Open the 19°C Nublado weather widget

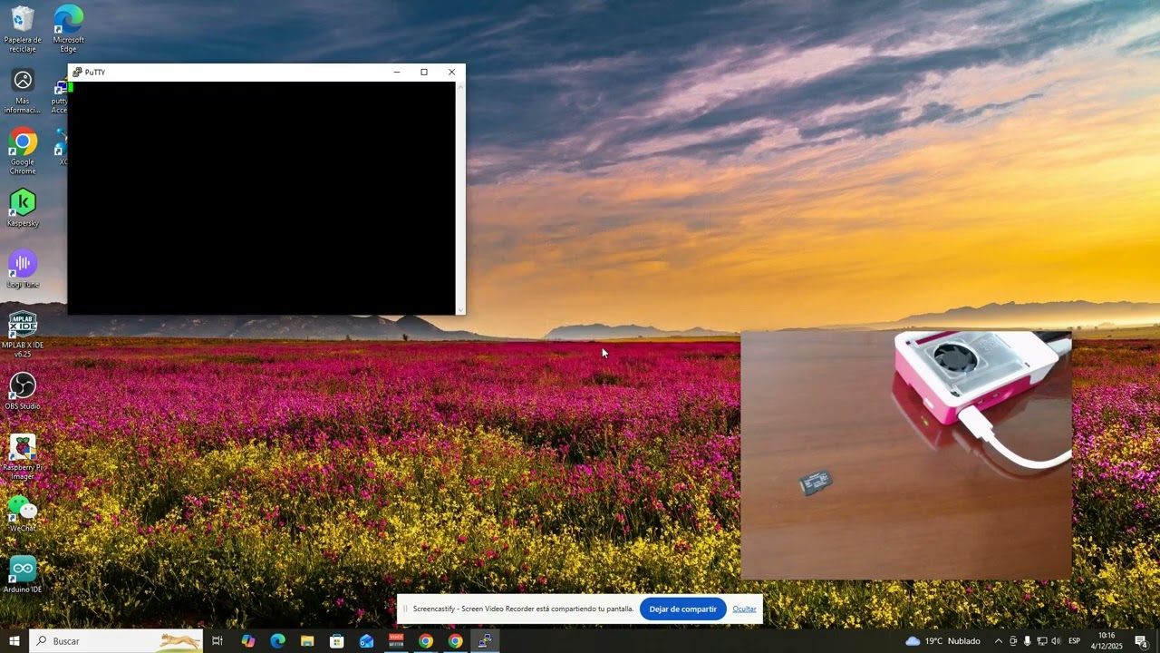942,641
